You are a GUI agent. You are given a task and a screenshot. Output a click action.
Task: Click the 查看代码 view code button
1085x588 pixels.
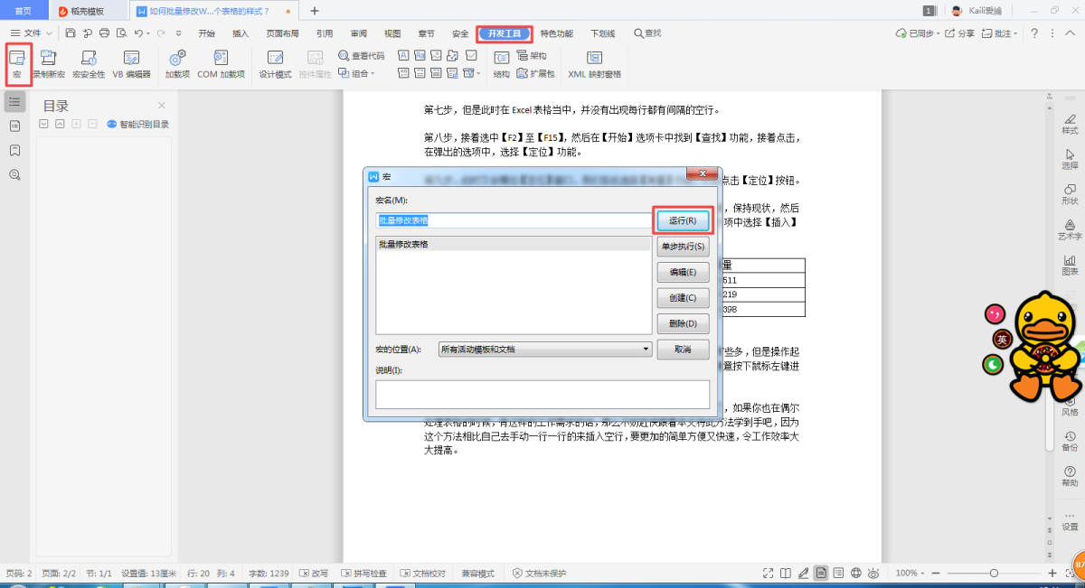(362, 55)
